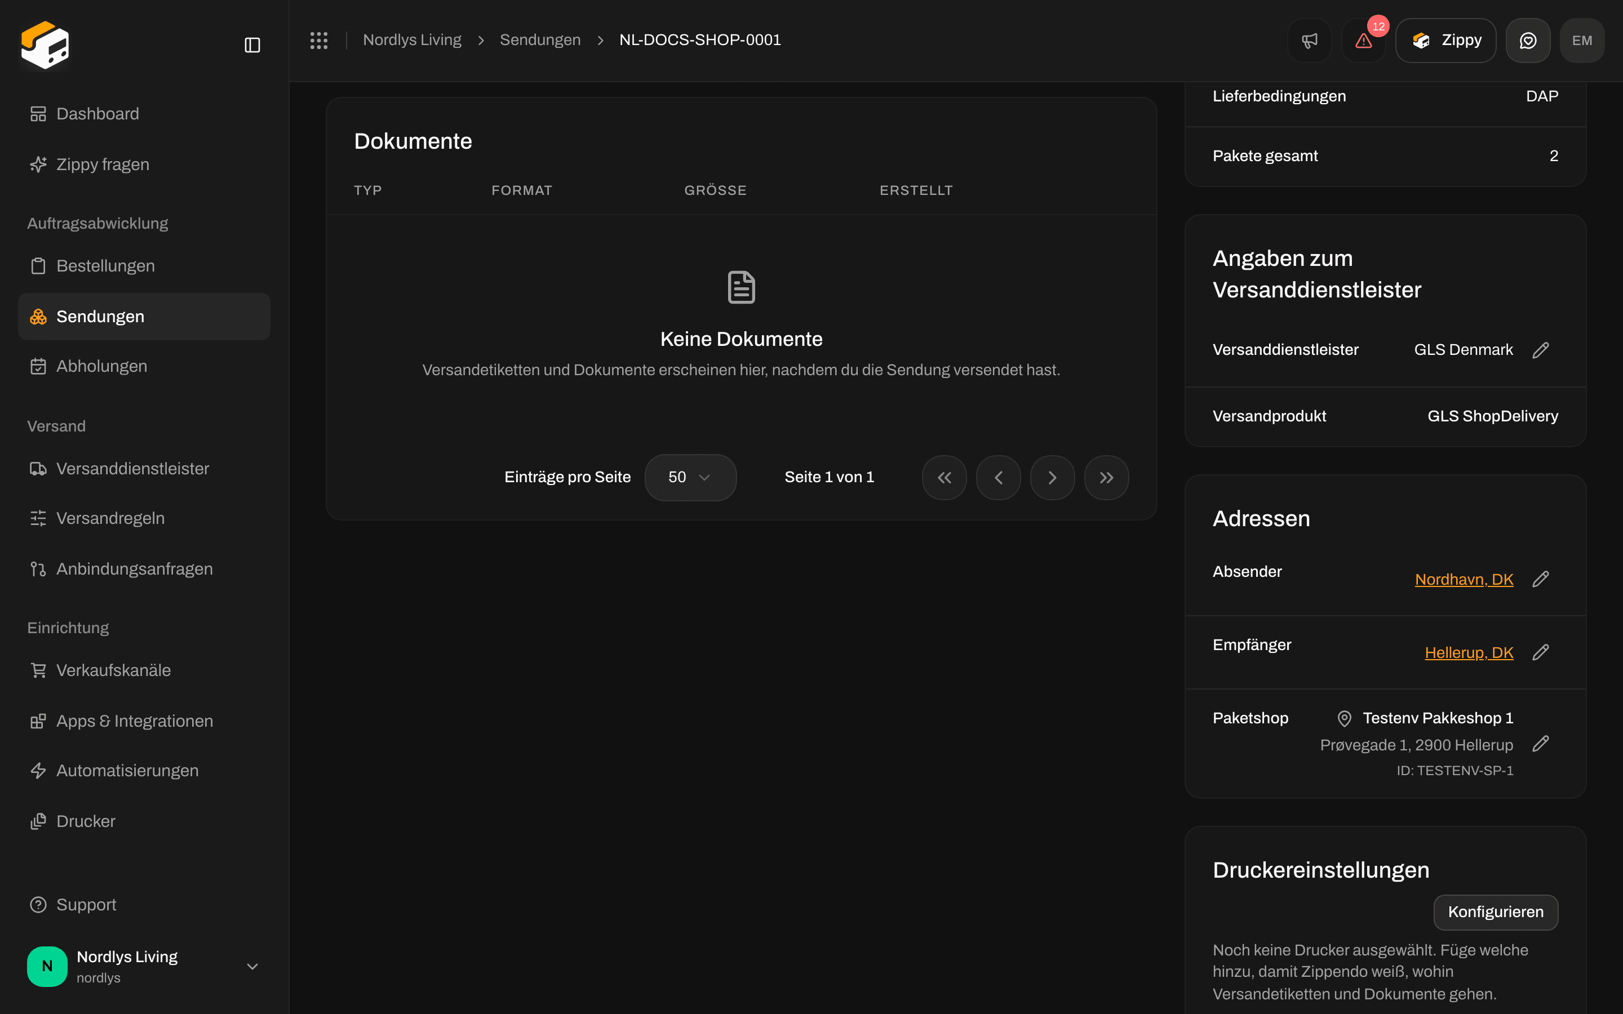1623x1014 pixels.
Task: Select Sendungen in sidebar
Action: point(144,317)
